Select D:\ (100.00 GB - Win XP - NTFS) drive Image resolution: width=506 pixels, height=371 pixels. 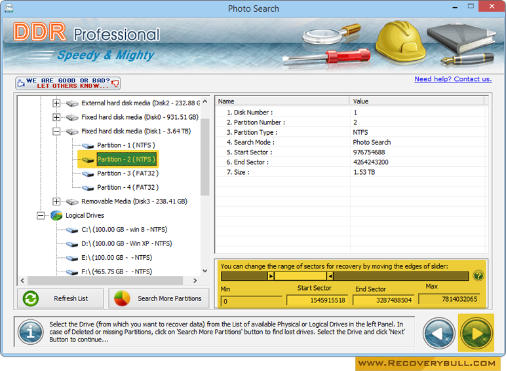(x=126, y=243)
